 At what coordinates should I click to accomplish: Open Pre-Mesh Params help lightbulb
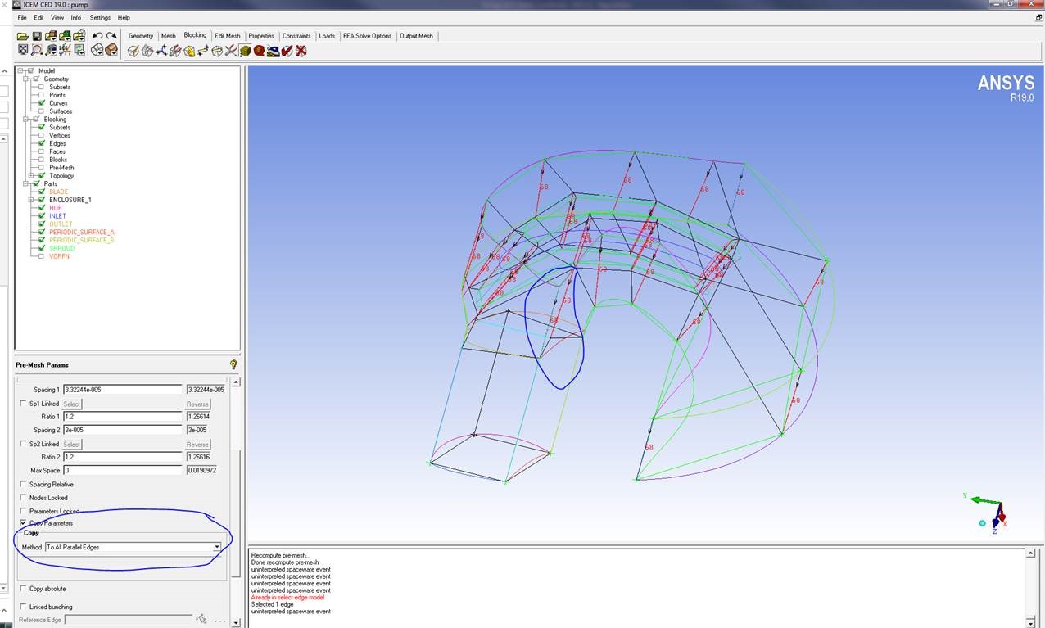click(x=233, y=365)
